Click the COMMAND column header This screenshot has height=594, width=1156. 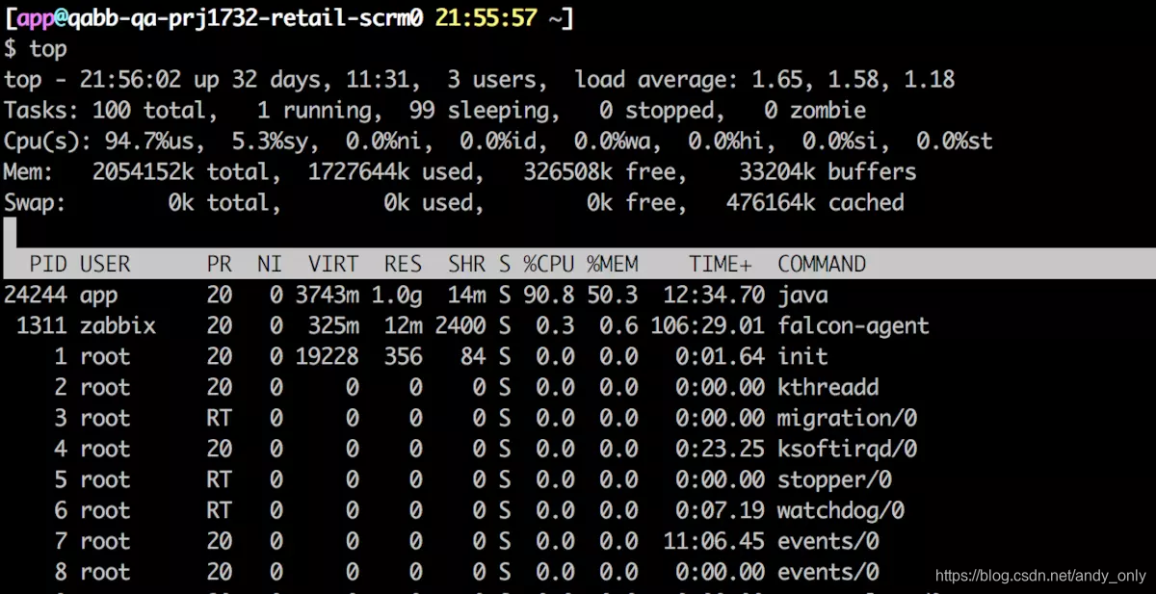822,264
